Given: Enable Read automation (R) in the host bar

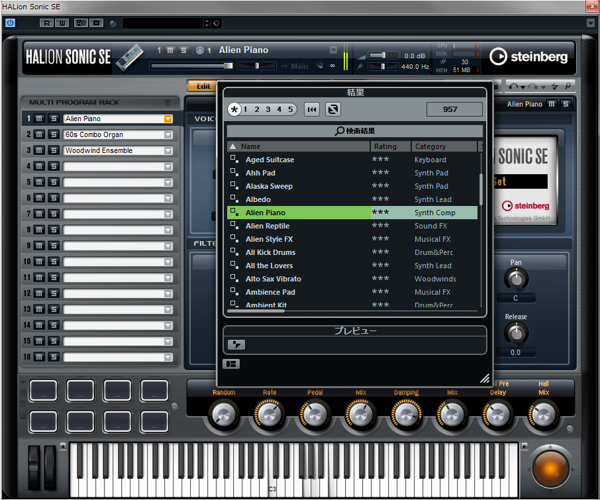Looking at the screenshot, I should click(x=46, y=23).
